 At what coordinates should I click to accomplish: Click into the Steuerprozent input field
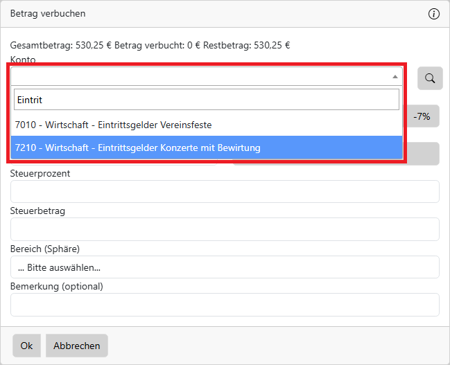pyautogui.click(x=225, y=192)
